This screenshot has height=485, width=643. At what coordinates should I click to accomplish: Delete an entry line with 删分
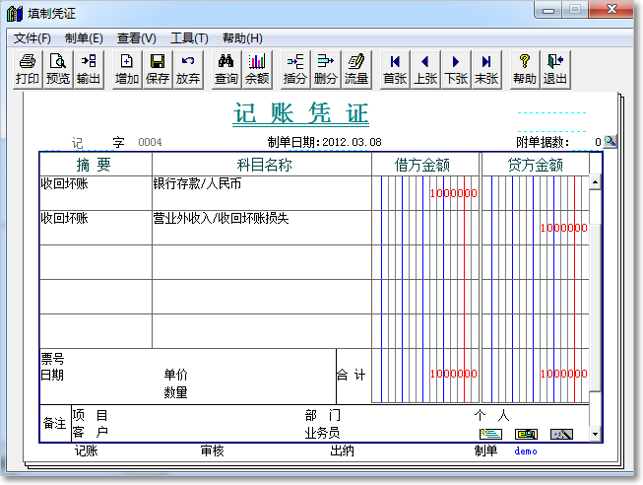click(326, 69)
